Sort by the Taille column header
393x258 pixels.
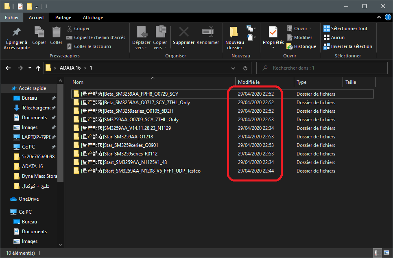[351, 82]
